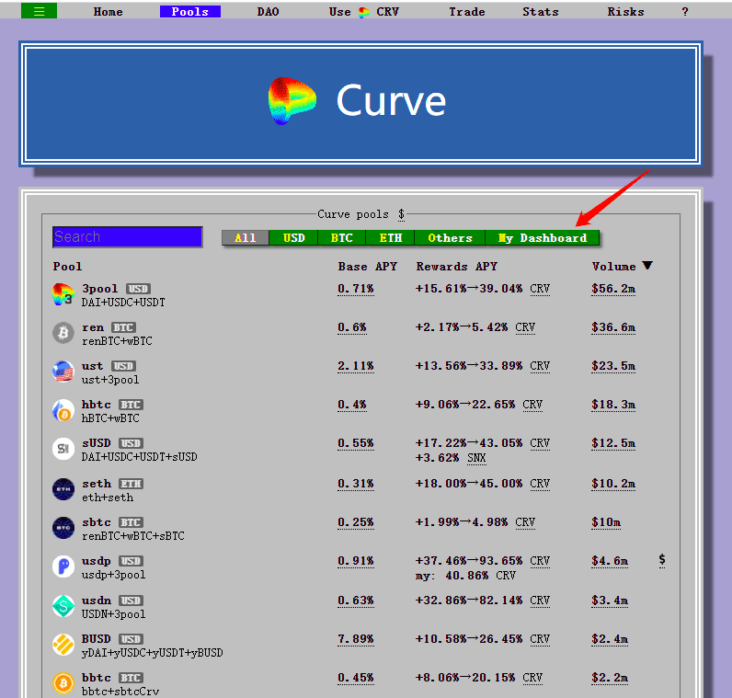
Task: Open the Stats menu
Action: (x=541, y=12)
